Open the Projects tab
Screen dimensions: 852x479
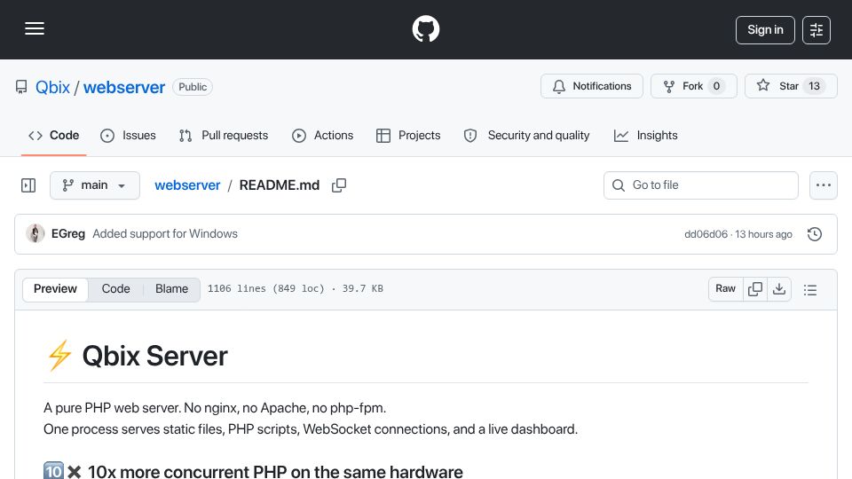click(408, 135)
